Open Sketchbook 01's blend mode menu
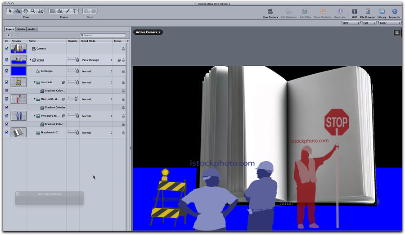 click(97, 133)
